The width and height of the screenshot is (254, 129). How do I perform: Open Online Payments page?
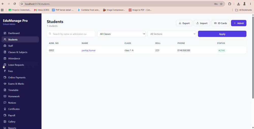coord(20,77)
